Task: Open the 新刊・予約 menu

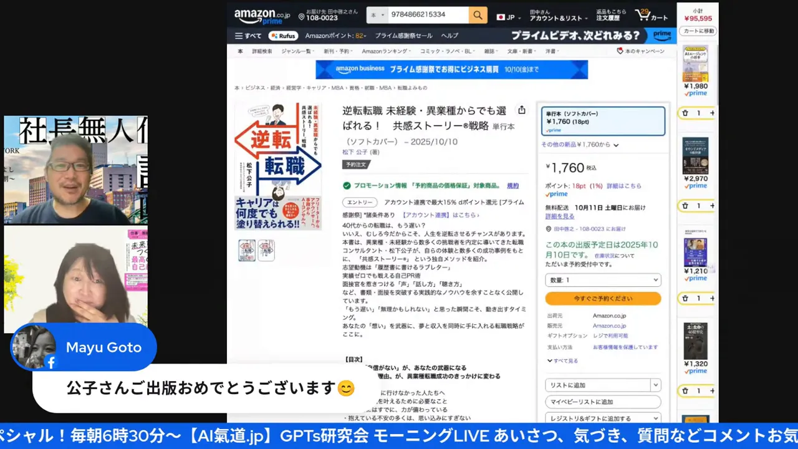Action: [337, 51]
